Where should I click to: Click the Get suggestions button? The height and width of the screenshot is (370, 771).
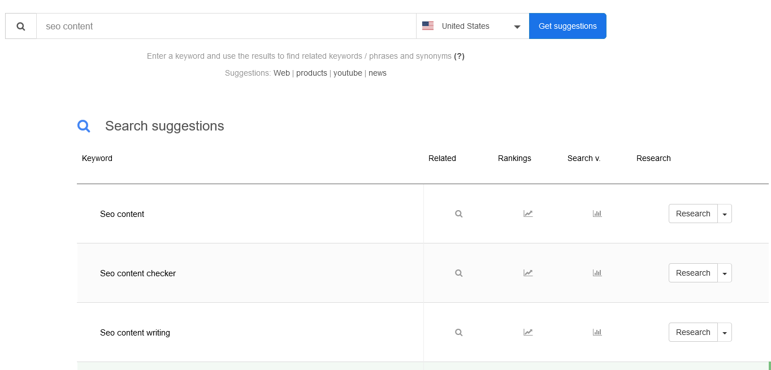tap(567, 27)
